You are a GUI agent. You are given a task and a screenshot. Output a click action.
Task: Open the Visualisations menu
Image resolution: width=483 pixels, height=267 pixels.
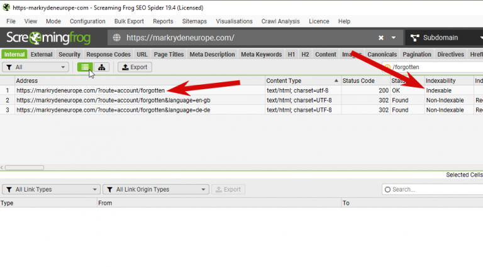point(234,21)
